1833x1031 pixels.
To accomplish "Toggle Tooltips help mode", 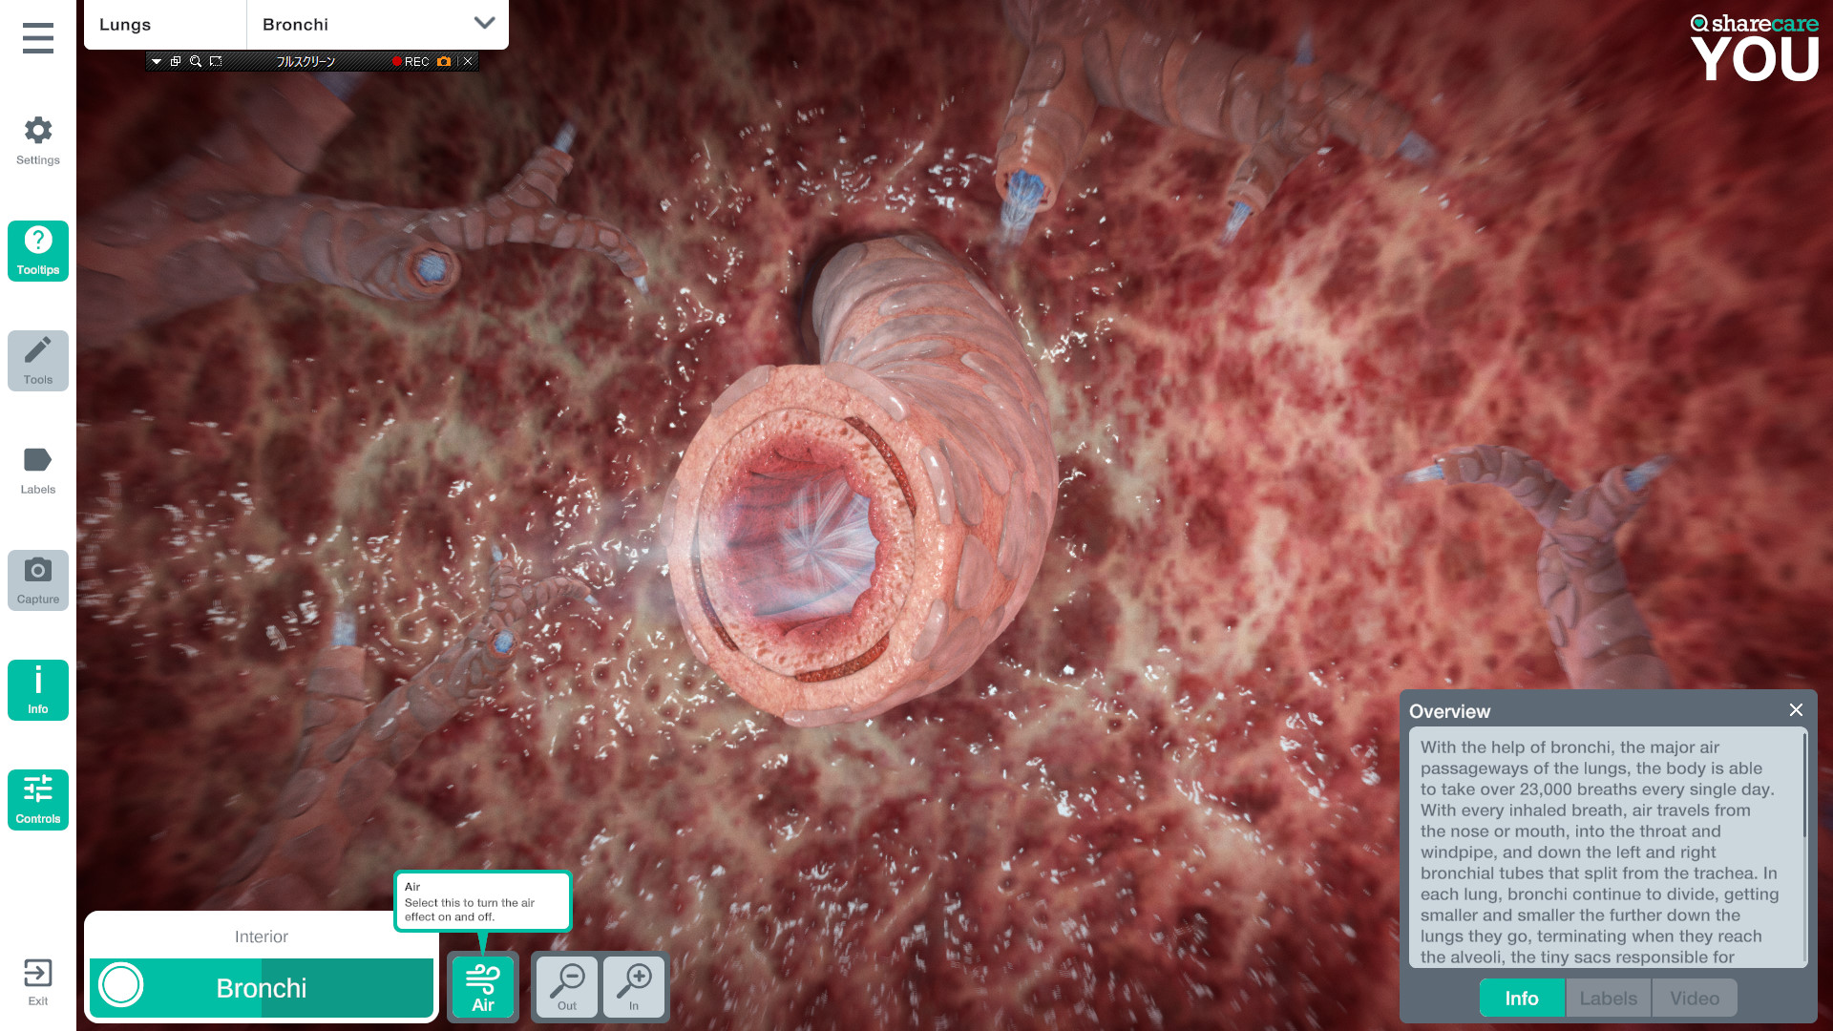I will click(37, 250).
